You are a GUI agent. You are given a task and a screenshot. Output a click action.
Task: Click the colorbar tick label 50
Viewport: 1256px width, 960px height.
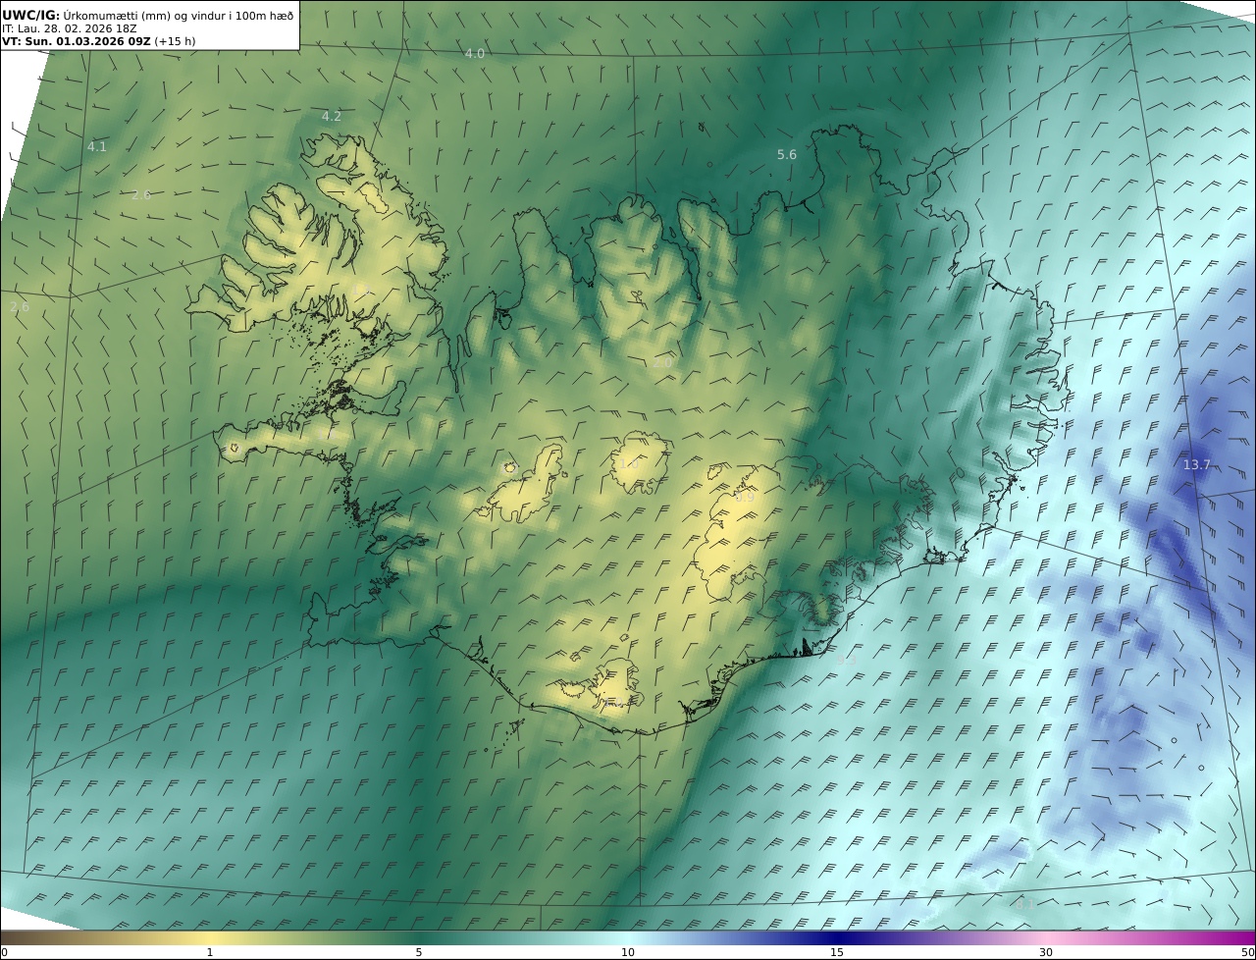coord(1247,952)
